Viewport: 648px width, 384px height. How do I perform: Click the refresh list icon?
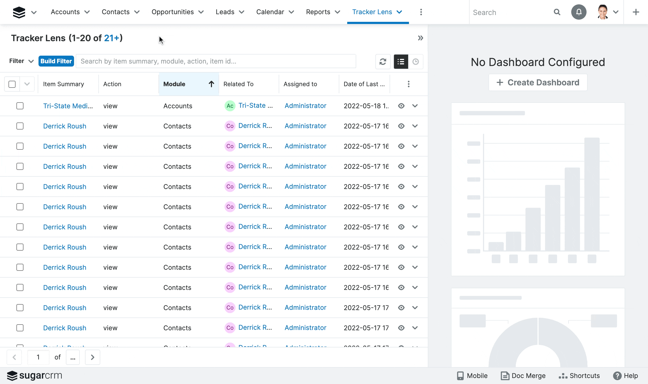[x=383, y=62]
